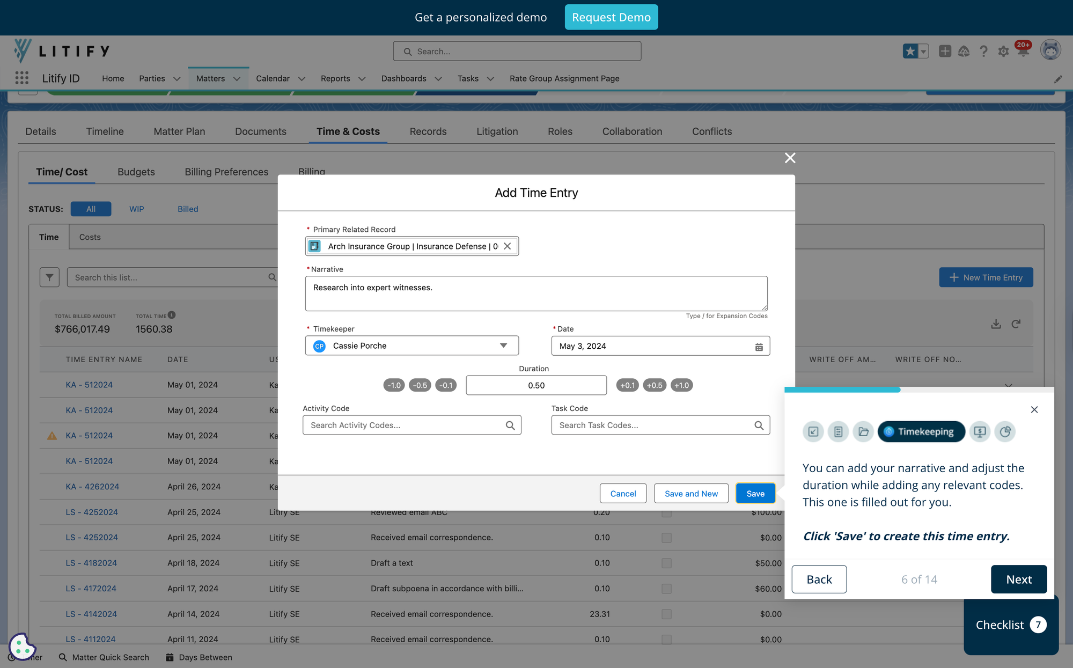
Task: Add 0.5 to duration
Action: [655, 385]
